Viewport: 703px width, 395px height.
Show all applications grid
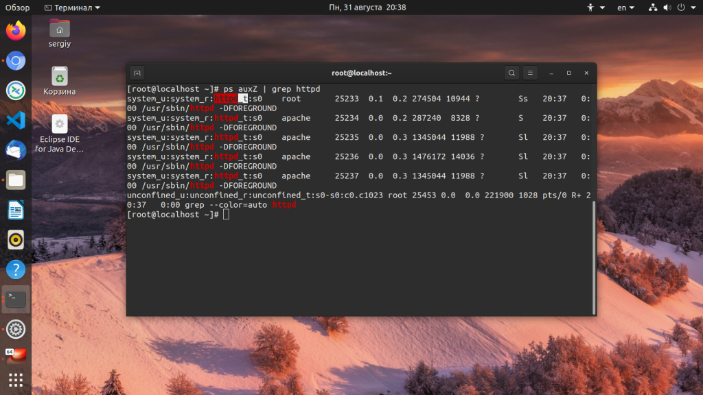[x=16, y=380]
